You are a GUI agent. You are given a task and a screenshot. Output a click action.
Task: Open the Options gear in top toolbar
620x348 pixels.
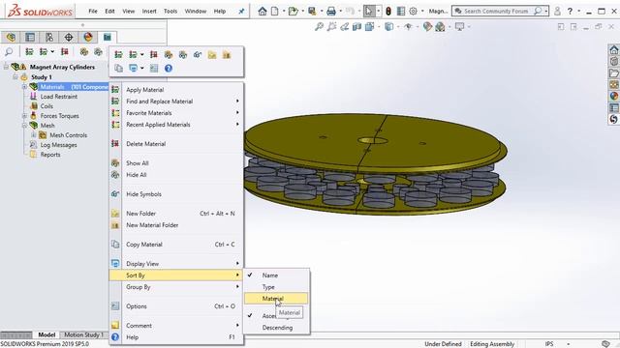coord(414,11)
